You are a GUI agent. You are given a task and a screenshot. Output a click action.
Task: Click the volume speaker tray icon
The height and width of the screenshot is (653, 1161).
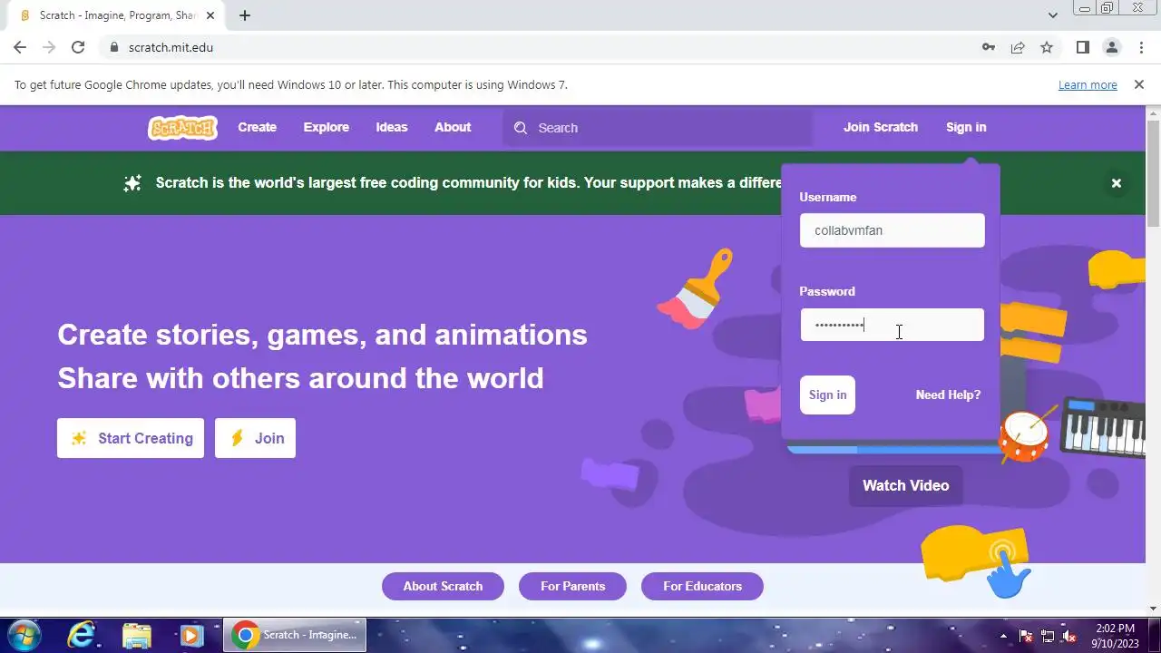pos(1069,636)
